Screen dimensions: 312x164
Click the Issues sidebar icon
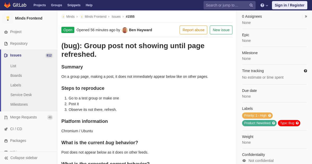click(6, 55)
